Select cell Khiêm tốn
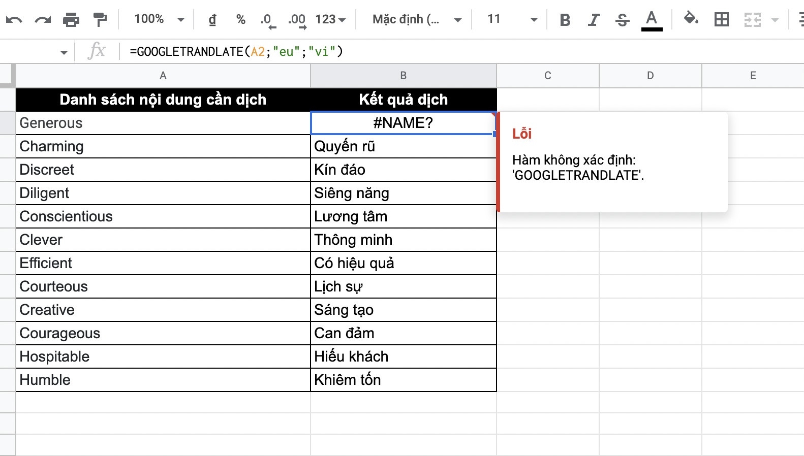Image resolution: width=804 pixels, height=456 pixels. click(x=404, y=380)
